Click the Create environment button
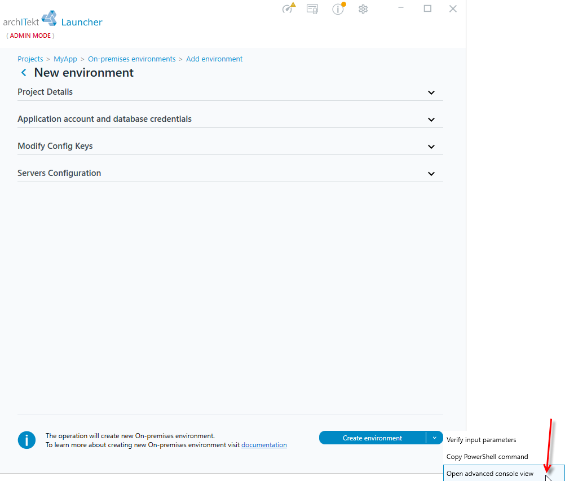Viewport: 565px width, 481px height. [372, 438]
